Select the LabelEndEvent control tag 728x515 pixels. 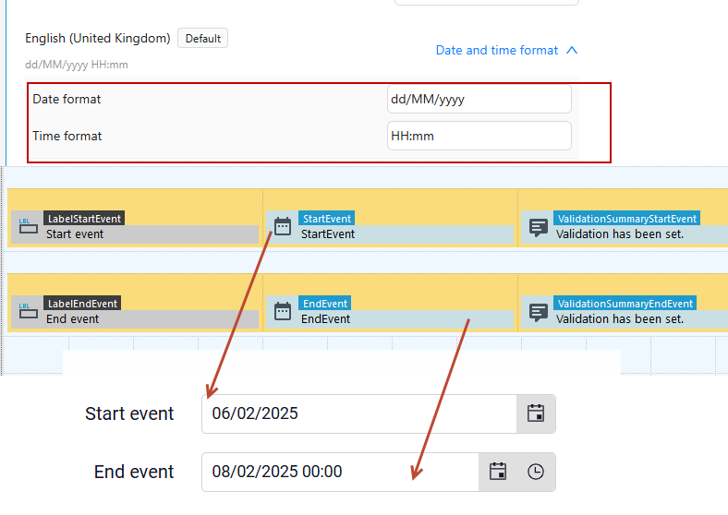point(82,304)
